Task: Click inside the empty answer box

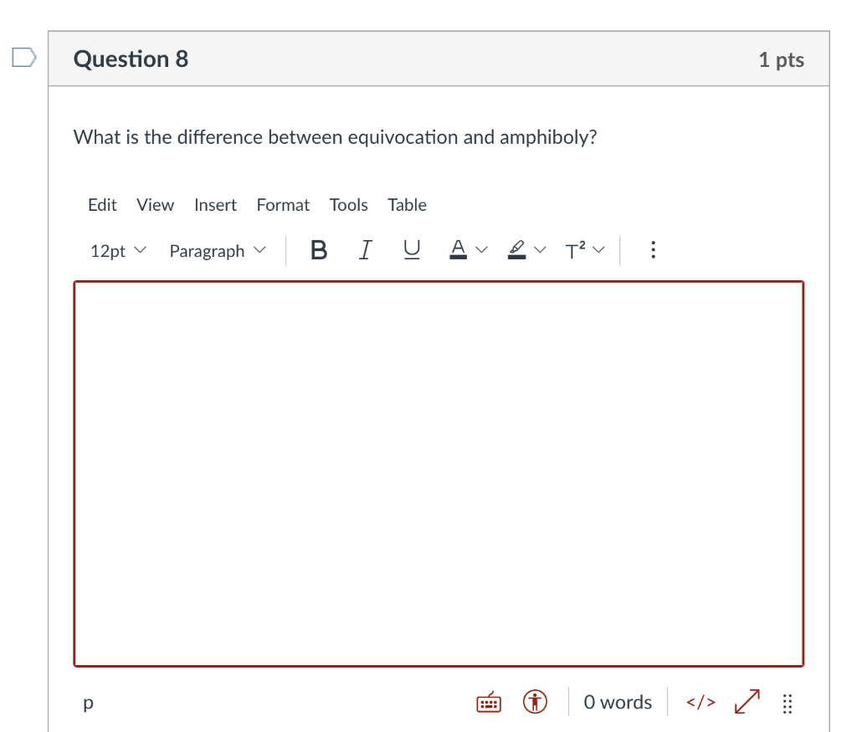Action: [439, 473]
